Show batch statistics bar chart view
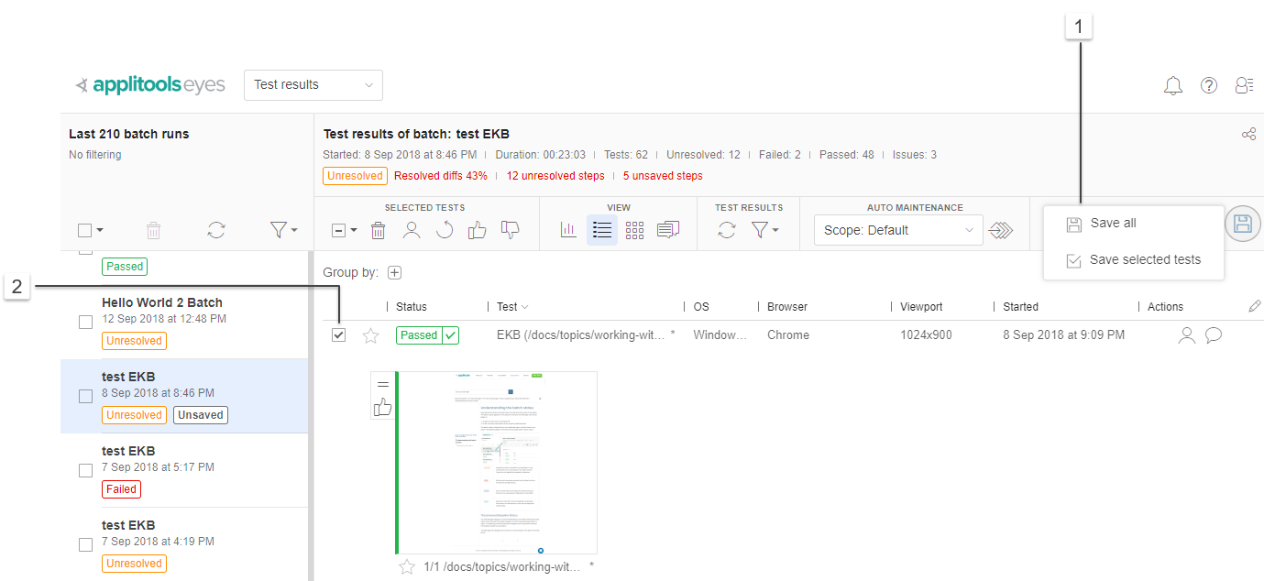Viewport: 1264px width, 581px height. (x=568, y=230)
